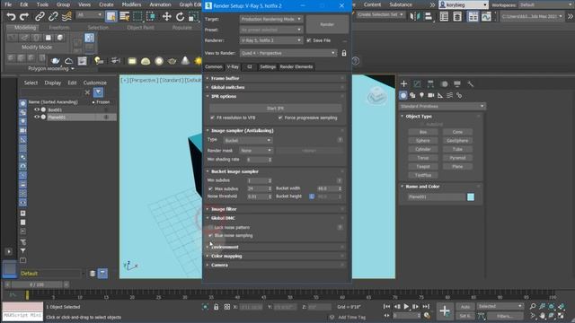This screenshot has height=323, width=575.
Task: Click the Render button
Action: tap(327, 24)
